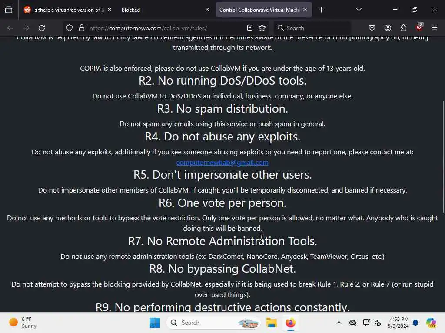Open a new tab with plus button

321,10
